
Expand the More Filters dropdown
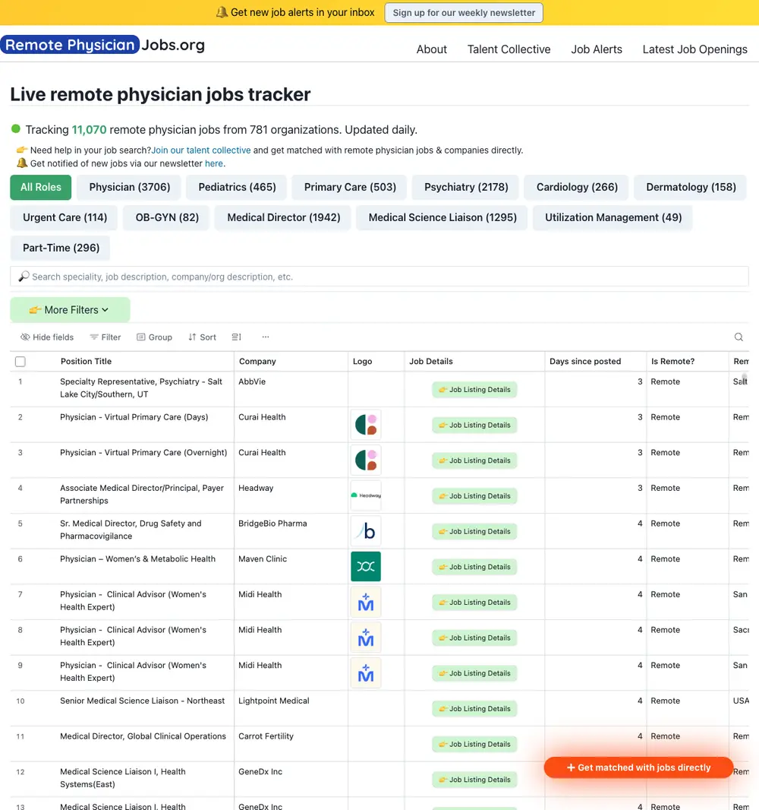(70, 310)
